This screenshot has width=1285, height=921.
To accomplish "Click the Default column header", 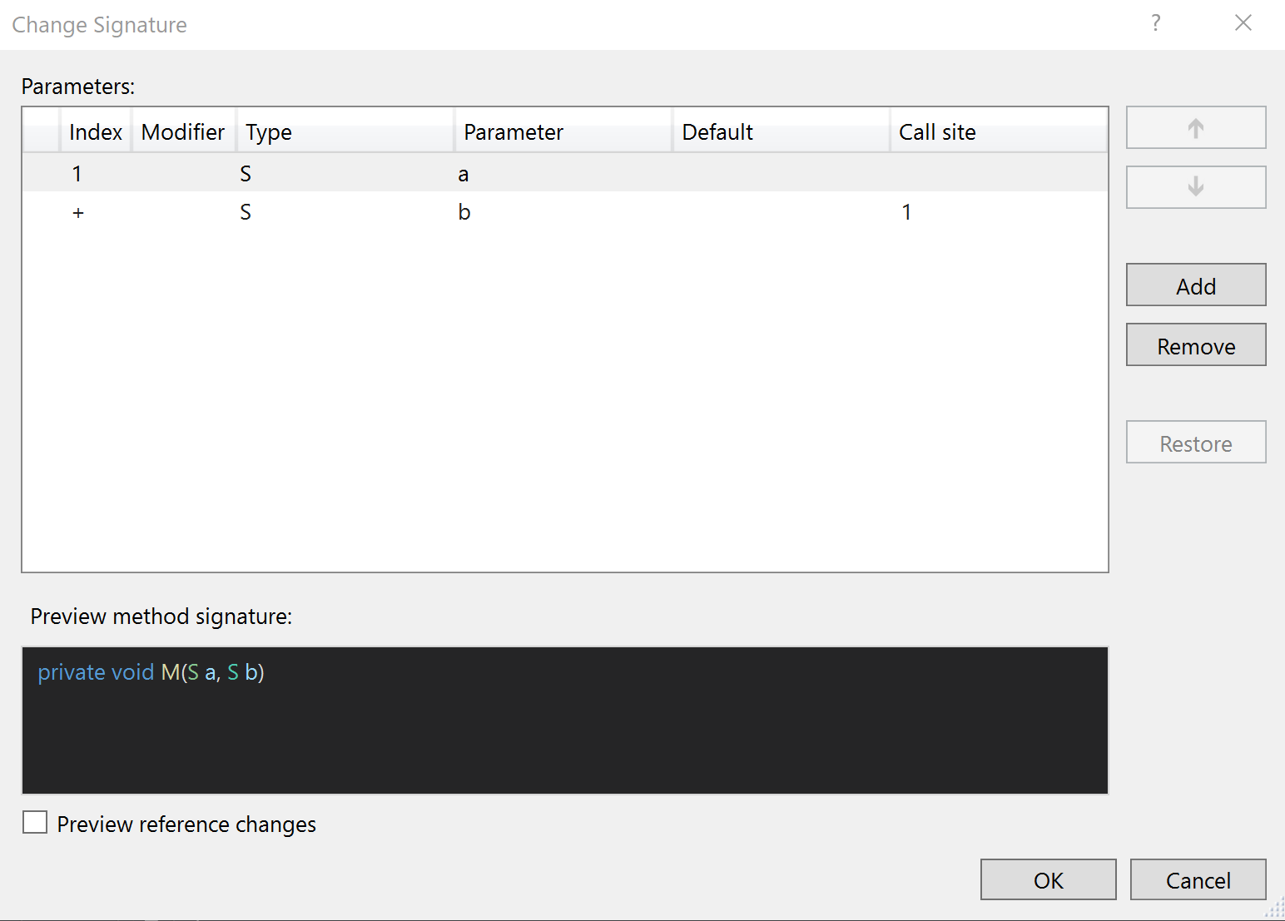I will [x=717, y=131].
